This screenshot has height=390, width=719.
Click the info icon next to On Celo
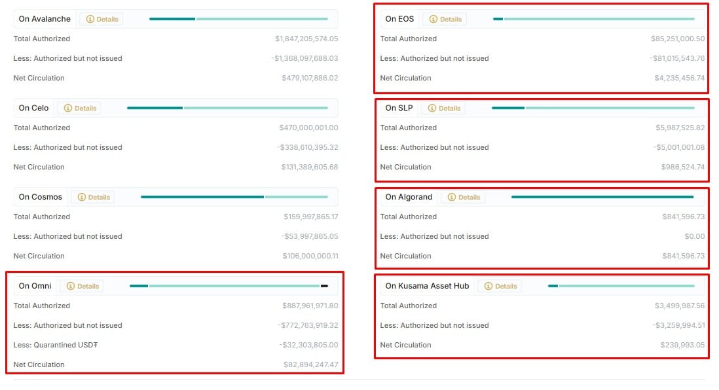(x=68, y=108)
